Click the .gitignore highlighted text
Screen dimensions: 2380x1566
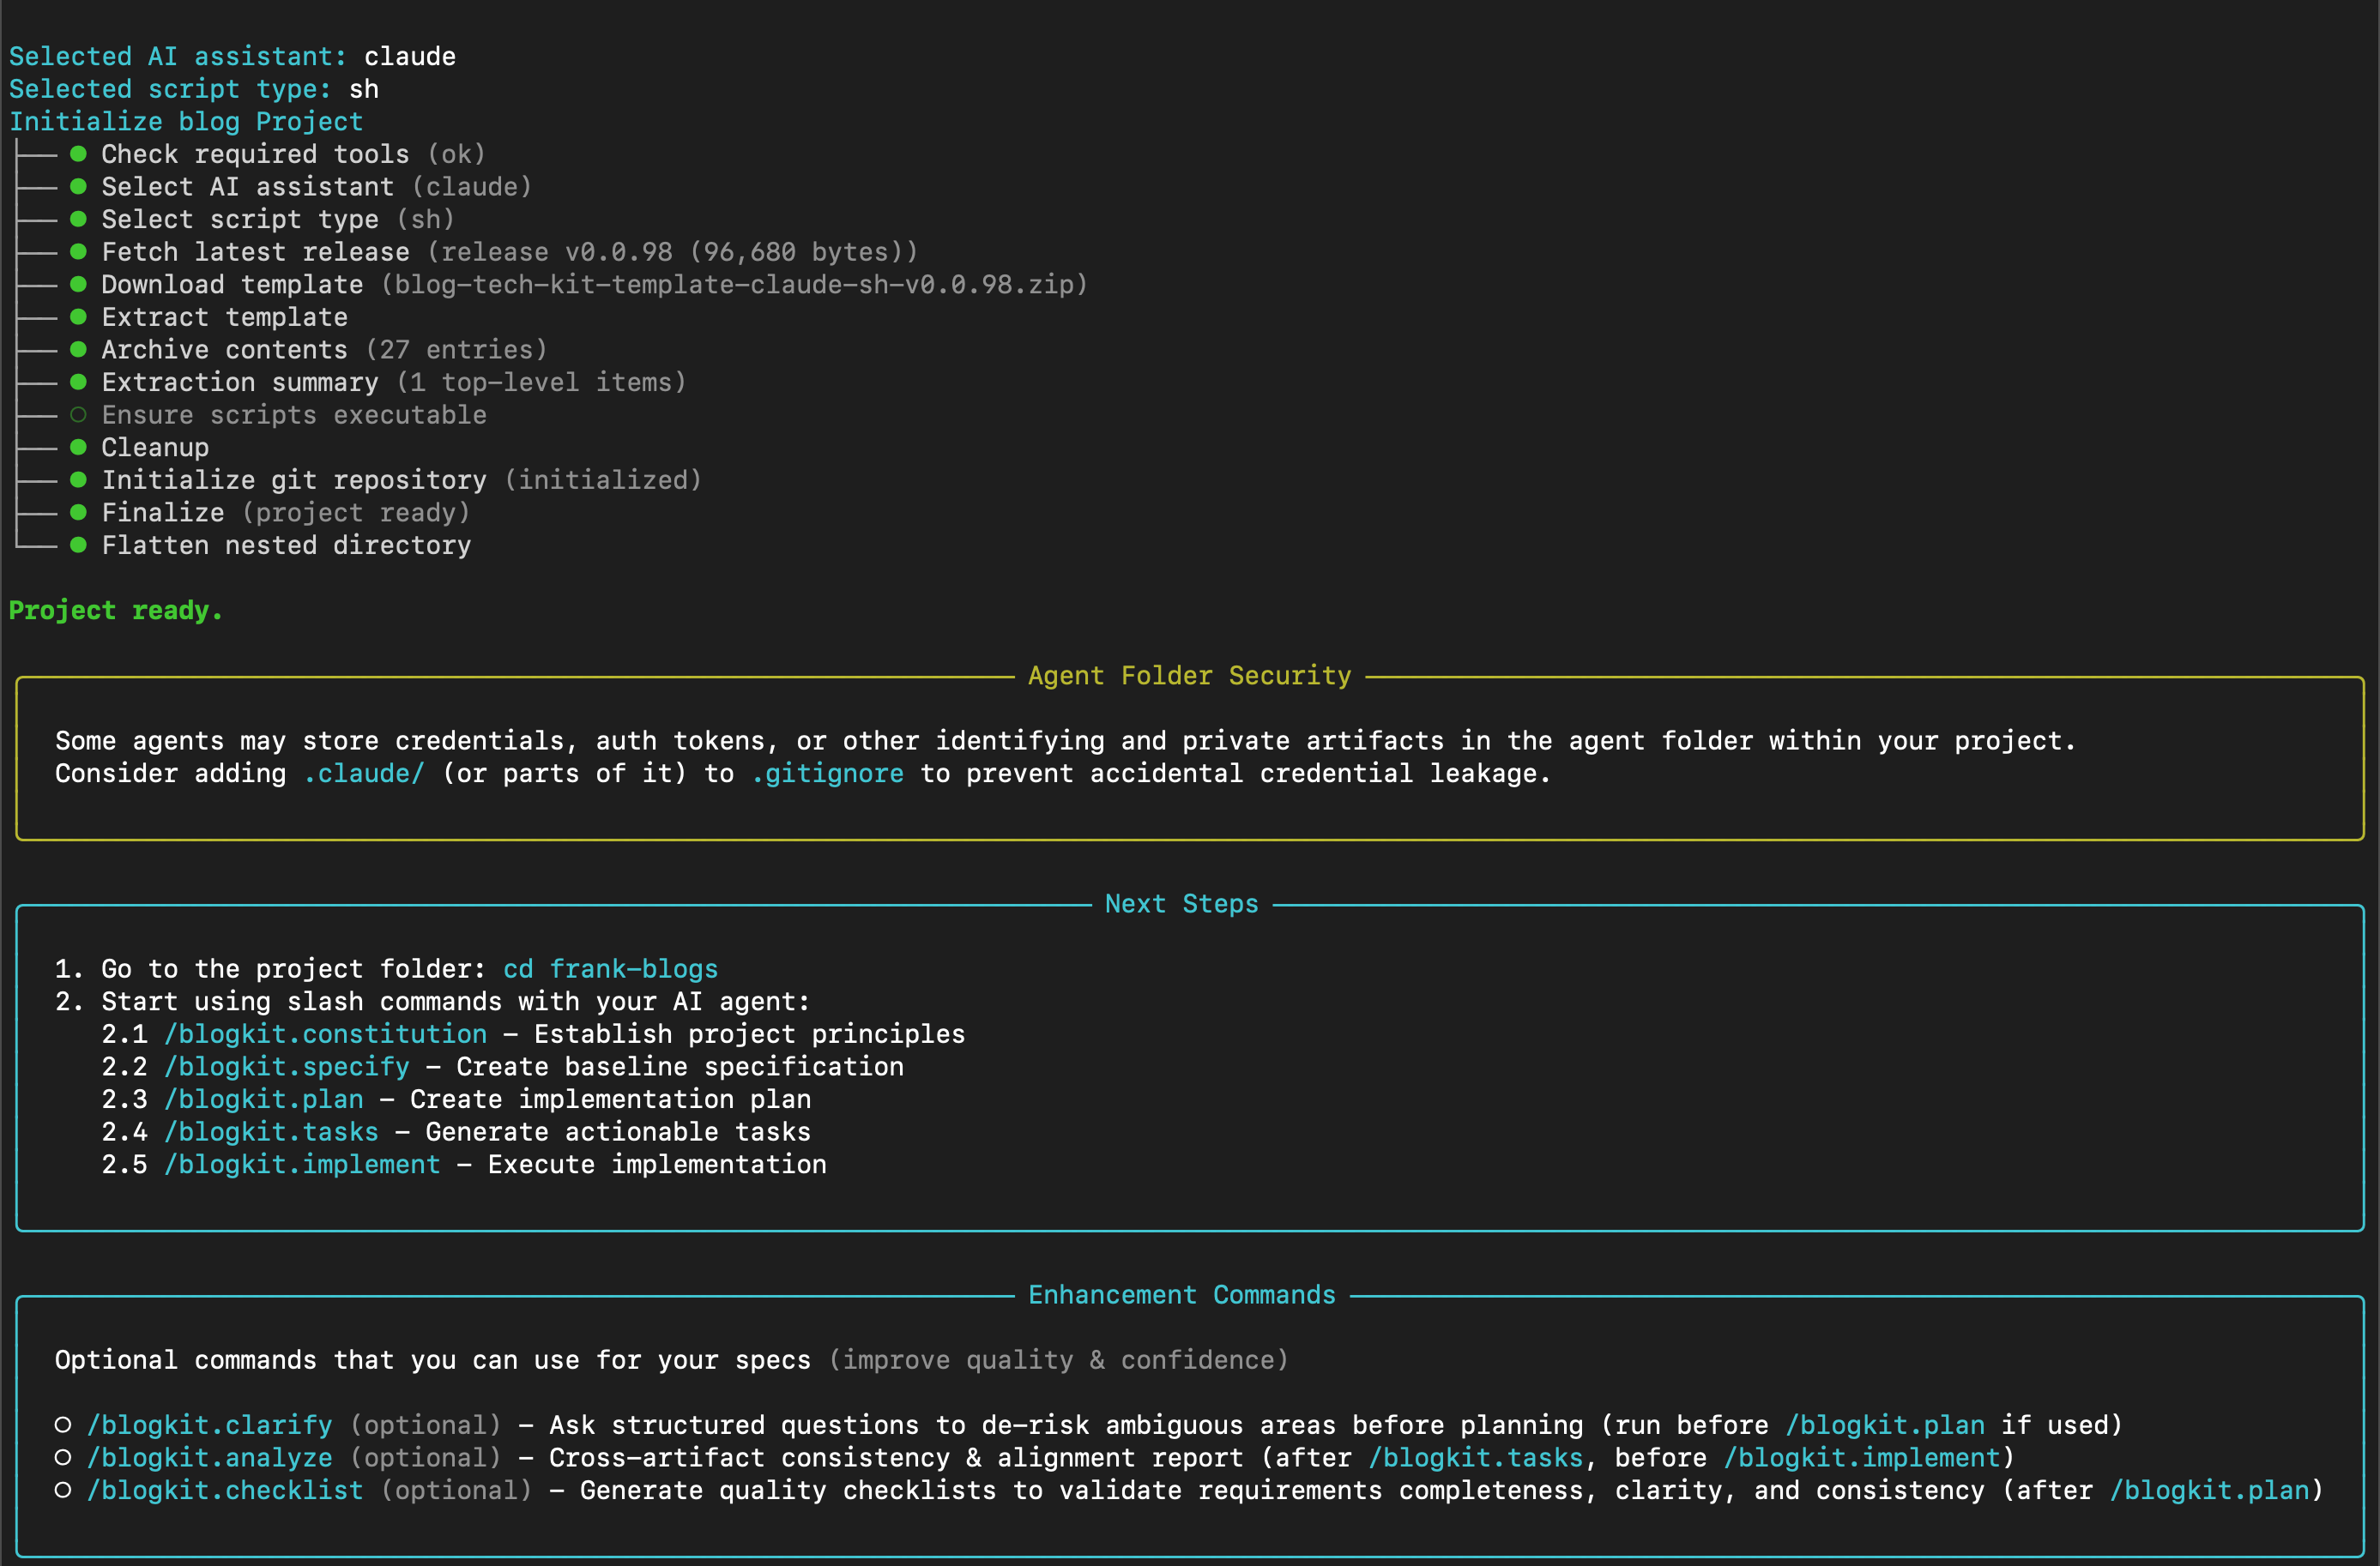(x=827, y=774)
